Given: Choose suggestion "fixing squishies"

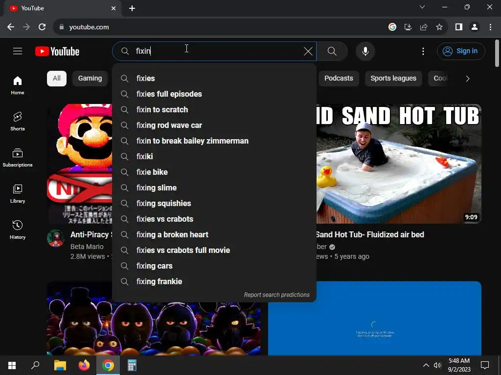Looking at the screenshot, I should point(214,204).
